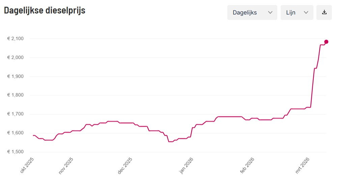Click the € 1,600 y-axis label
The image size is (338, 186).
pos(15,133)
